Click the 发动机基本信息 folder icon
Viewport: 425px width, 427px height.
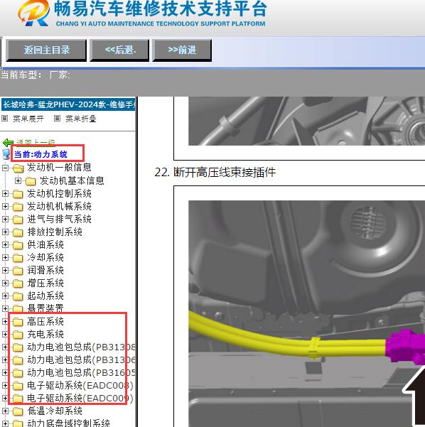click(31, 181)
